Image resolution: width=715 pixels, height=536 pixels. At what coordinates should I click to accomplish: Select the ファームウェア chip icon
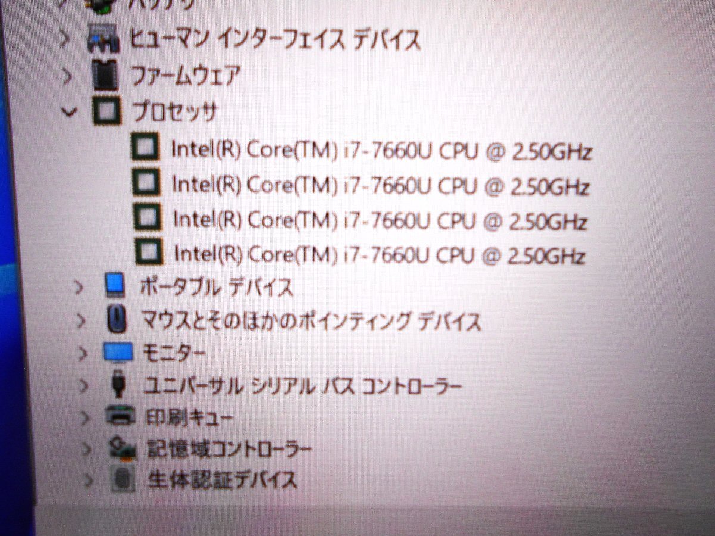click(x=106, y=76)
